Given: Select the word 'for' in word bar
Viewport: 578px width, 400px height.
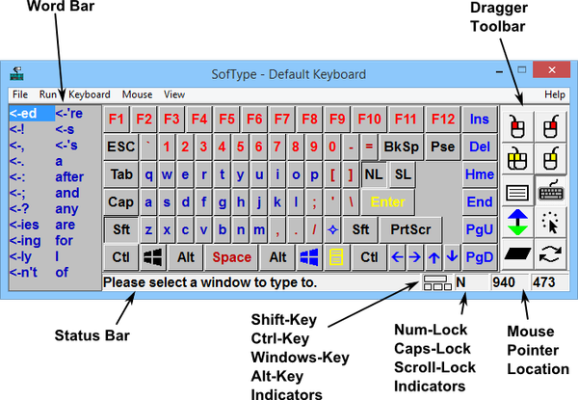Looking at the screenshot, I should click(64, 241).
